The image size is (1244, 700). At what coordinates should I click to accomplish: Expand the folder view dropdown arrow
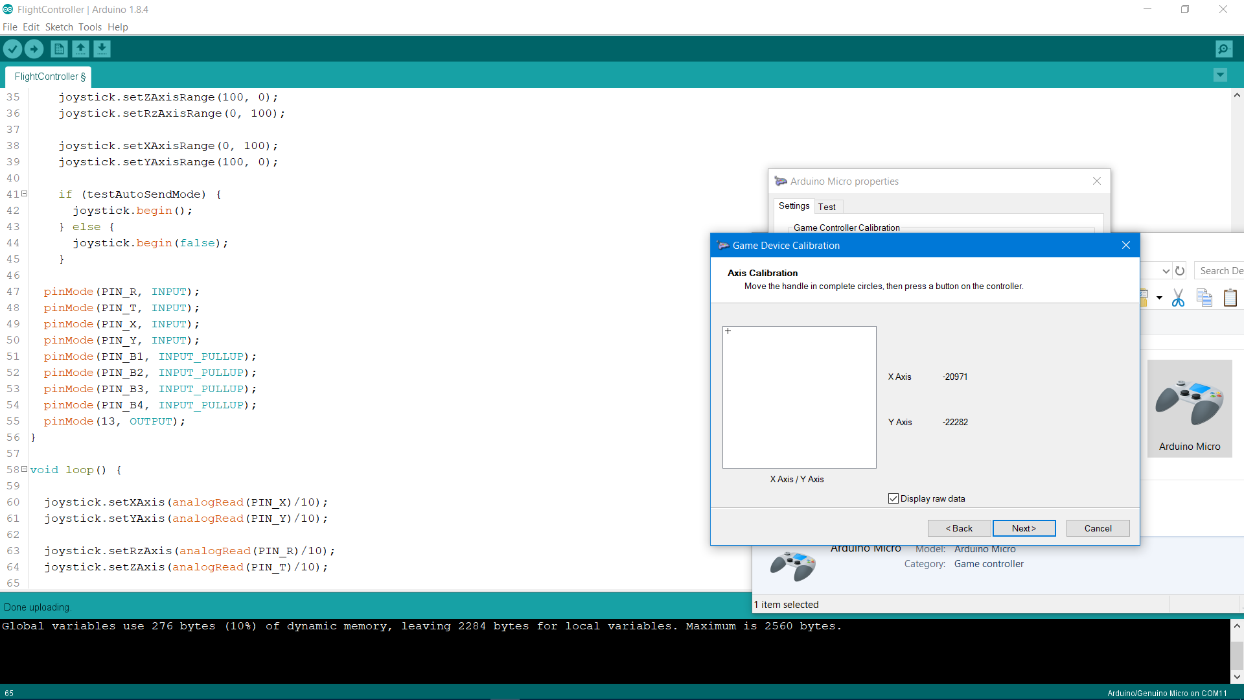coord(1159,298)
